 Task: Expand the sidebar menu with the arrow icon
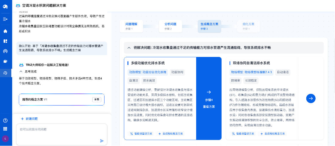[5, 19]
